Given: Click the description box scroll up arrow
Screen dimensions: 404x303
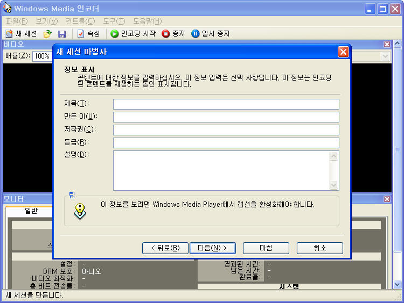Looking at the screenshot, I should coord(333,156).
